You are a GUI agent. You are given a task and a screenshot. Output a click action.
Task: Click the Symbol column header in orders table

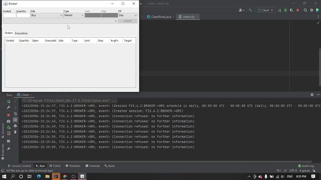point(11,40)
